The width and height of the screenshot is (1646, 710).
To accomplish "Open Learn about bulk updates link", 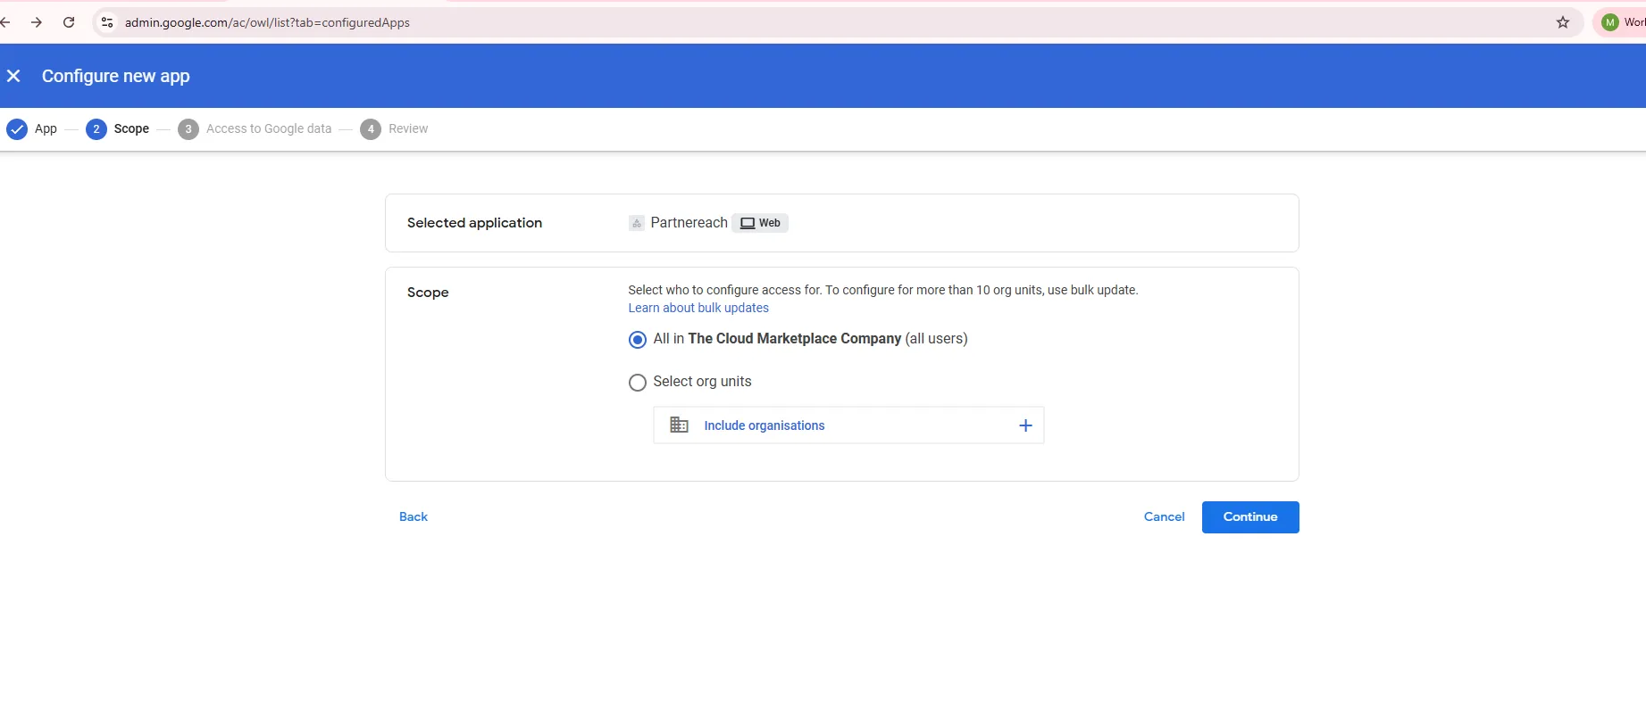I will pyautogui.click(x=698, y=308).
